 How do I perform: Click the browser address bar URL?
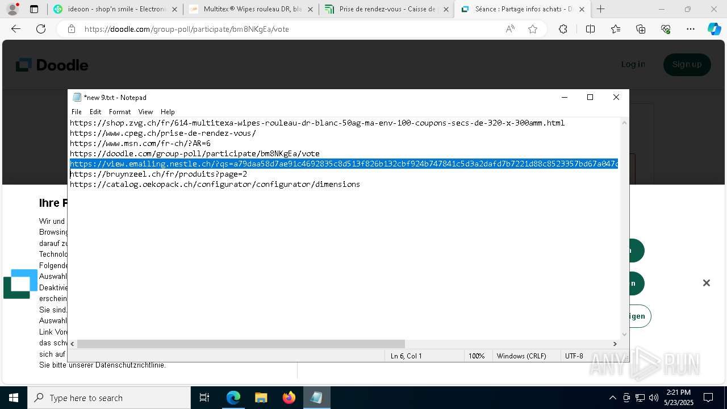[x=186, y=29]
